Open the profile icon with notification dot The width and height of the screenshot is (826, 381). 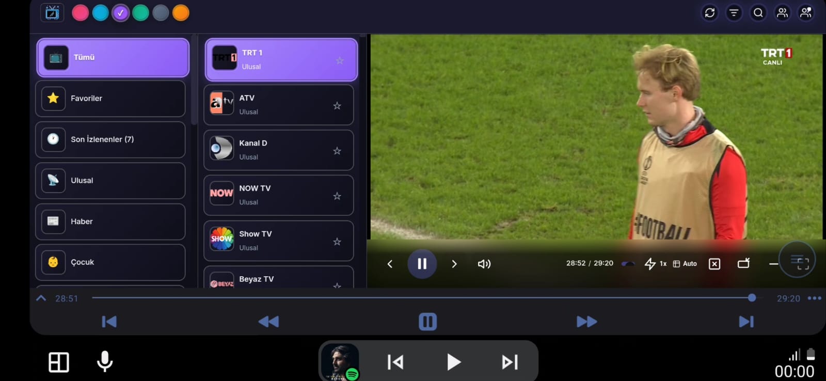pyautogui.click(x=806, y=13)
